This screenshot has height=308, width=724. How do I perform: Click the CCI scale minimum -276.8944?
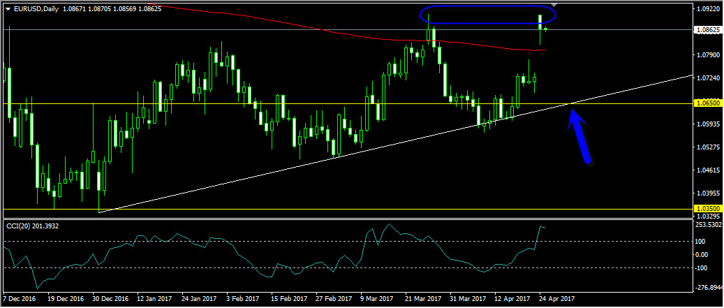pos(709,288)
